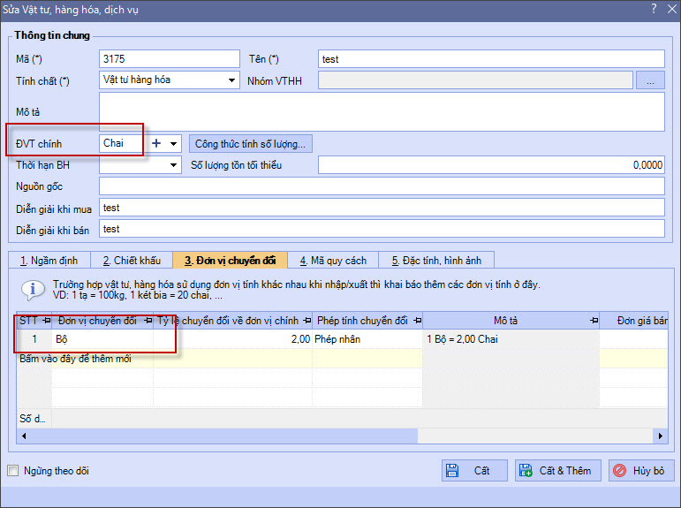Click the info icon in the conversion tab

click(x=33, y=290)
